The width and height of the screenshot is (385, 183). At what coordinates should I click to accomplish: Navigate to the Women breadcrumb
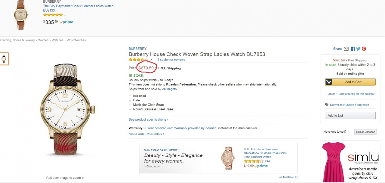43,40
